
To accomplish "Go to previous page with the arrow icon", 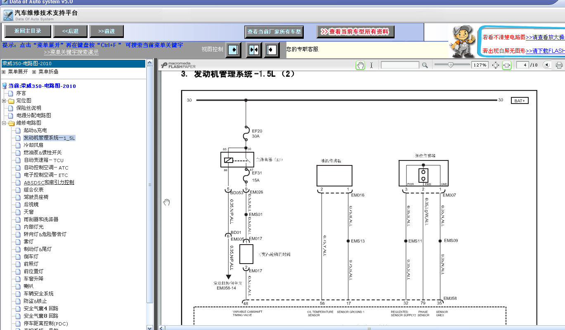I will click(x=547, y=65).
